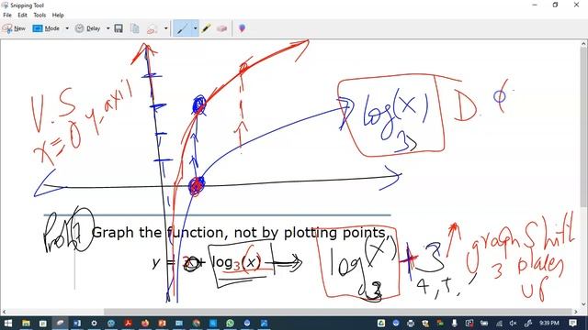
Task: Click the horizontal scrollbar left arrow
Action: [x=4, y=312]
